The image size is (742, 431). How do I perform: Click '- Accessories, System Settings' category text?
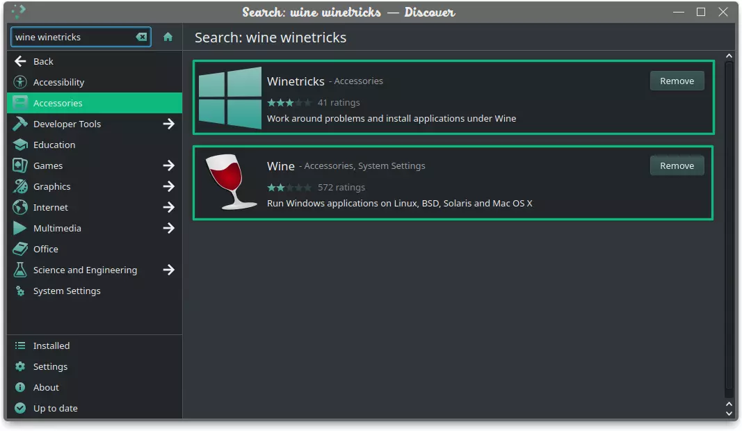point(362,165)
